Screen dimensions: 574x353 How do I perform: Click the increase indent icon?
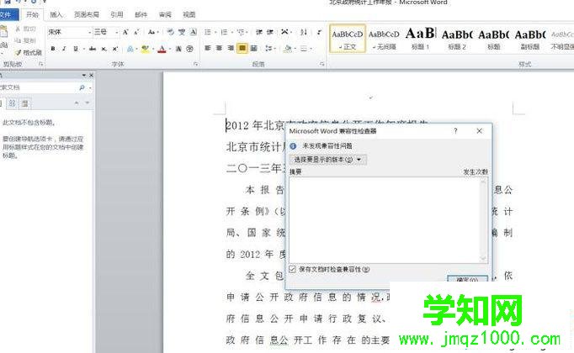270,32
